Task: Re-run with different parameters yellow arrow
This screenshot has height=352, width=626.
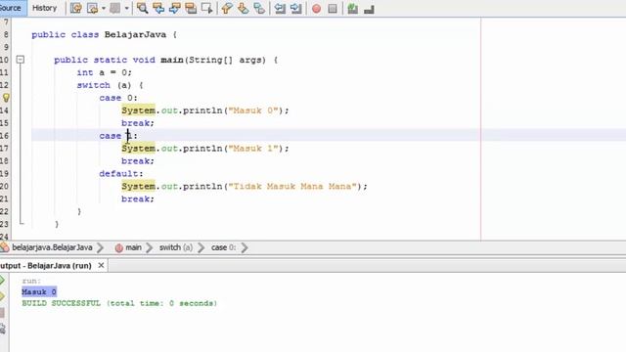Action: pos(2,296)
